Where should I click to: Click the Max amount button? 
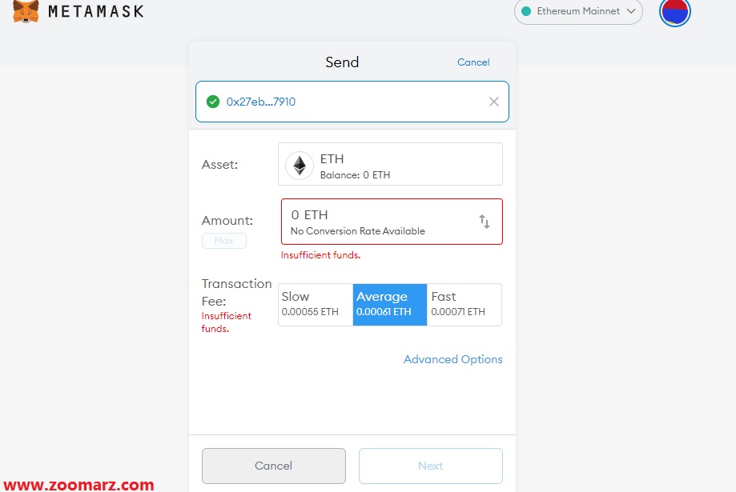[x=224, y=241]
